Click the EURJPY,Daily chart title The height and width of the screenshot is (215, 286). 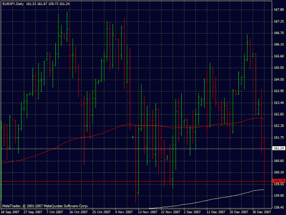(x=13, y=4)
